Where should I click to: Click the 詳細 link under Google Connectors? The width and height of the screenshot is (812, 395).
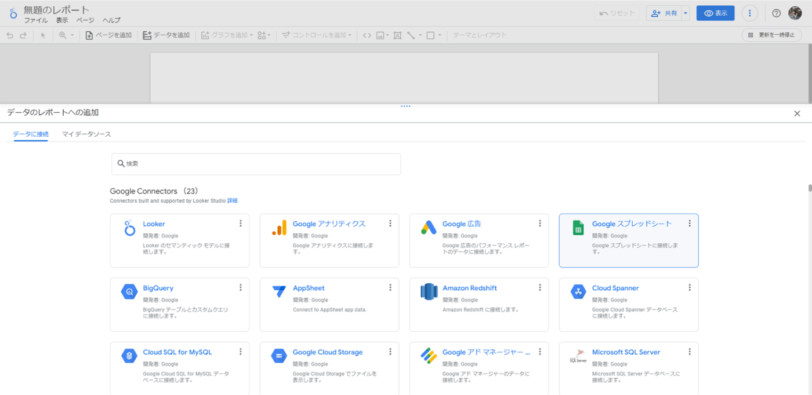[233, 201]
